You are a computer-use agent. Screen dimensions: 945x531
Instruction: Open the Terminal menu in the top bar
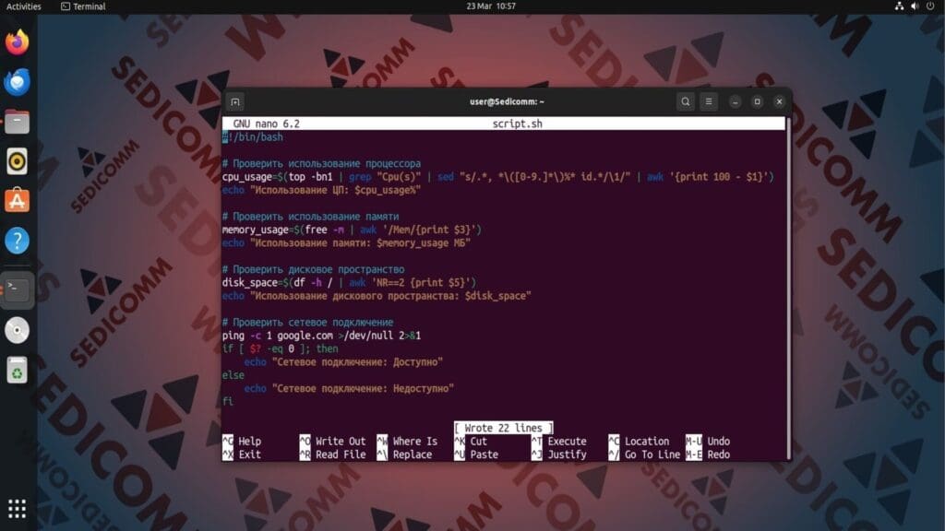(x=84, y=6)
